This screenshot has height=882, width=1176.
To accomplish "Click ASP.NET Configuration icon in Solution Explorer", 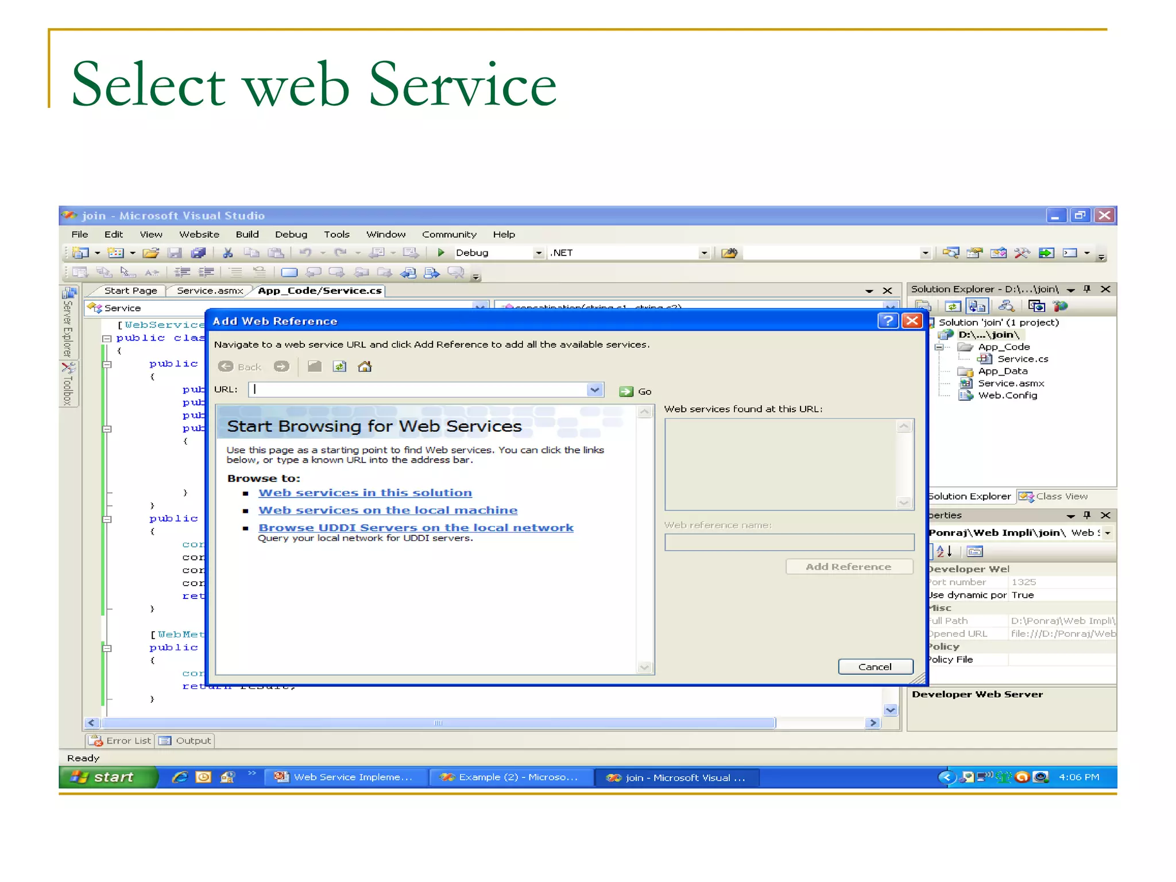I will (x=1060, y=306).
